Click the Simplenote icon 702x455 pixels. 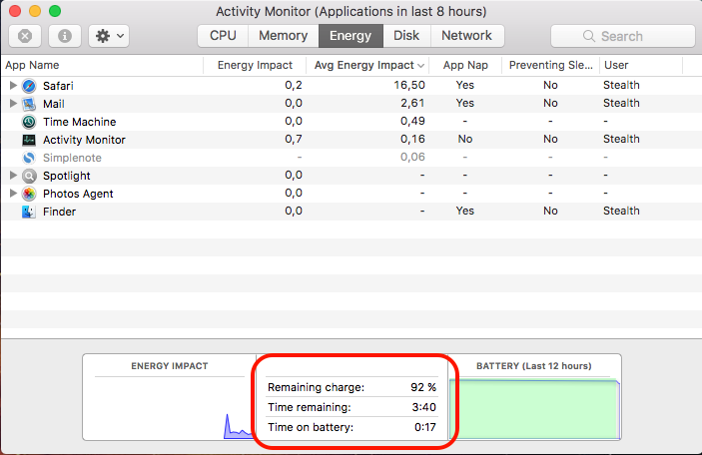tap(29, 158)
